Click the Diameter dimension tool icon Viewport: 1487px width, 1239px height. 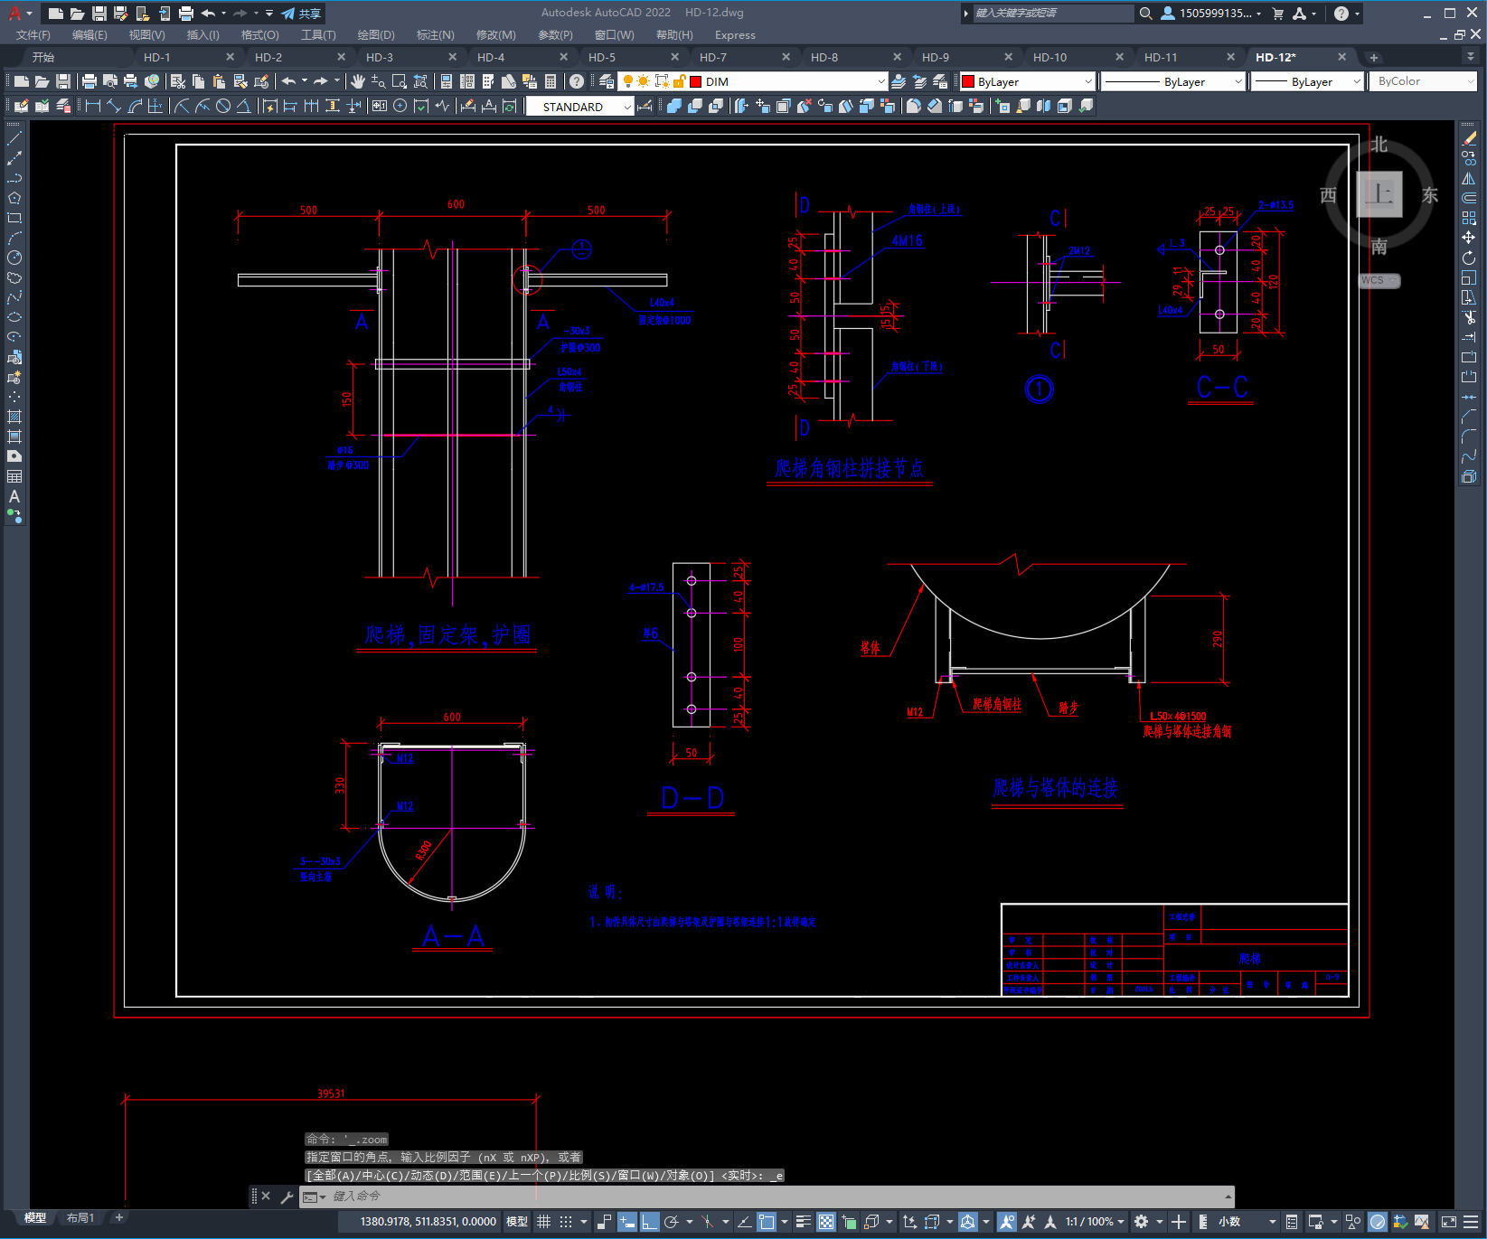pos(223,106)
